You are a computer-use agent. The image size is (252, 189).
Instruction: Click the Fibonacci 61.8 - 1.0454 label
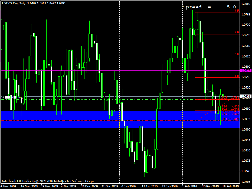click(231, 106)
